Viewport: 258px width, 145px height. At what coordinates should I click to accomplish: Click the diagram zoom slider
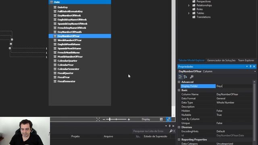[x=117, y=119]
